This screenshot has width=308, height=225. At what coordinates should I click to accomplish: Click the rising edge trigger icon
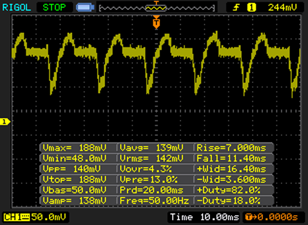[237, 8]
